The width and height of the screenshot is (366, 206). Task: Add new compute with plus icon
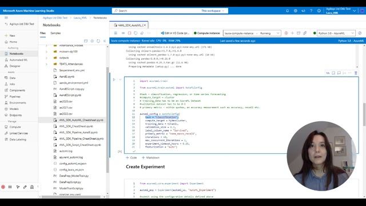point(292,33)
